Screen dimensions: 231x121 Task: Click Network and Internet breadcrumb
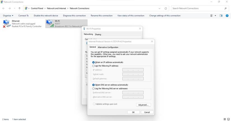(x=57, y=8)
